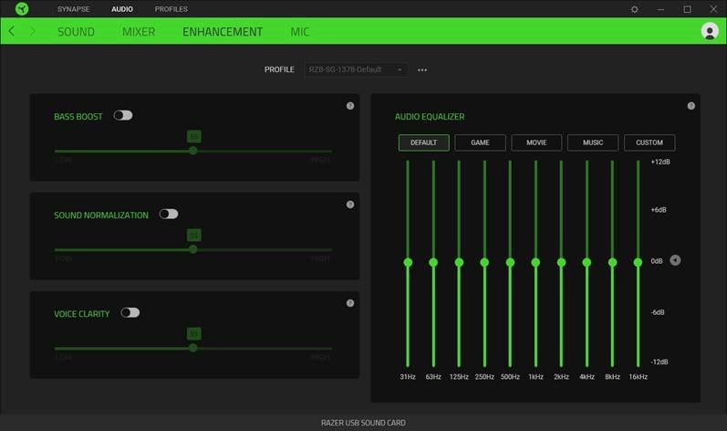This screenshot has height=431, width=727.
Task: Click the 250Hz equalizer slider handle
Action: click(x=484, y=263)
